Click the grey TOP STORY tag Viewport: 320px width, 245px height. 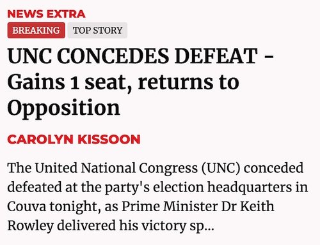(97, 30)
